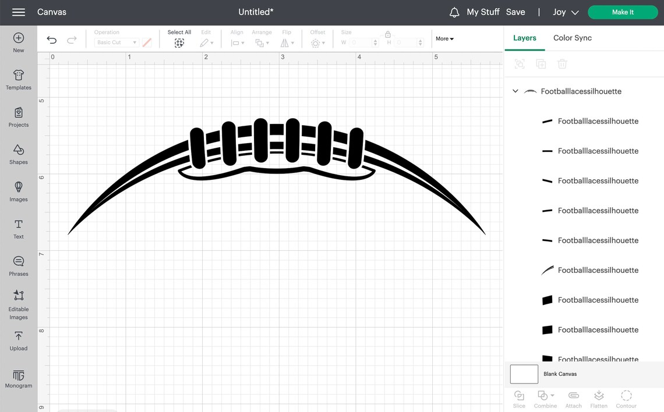
Task: Switch to the Color Sync tab
Action: pyautogui.click(x=572, y=37)
